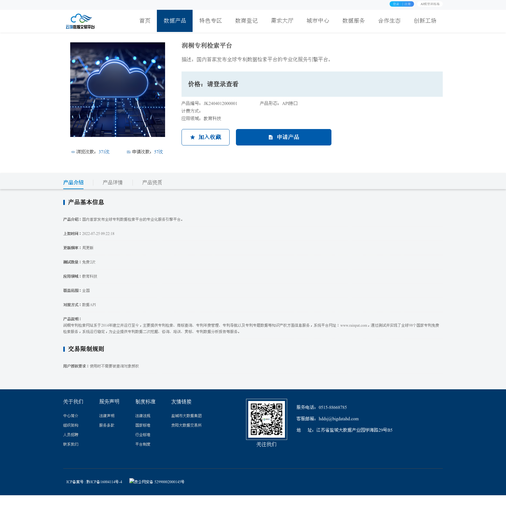Click the platform cloud logo
Image resolution: width=506 pixels, height=506 pixels.
pos(80,21)
